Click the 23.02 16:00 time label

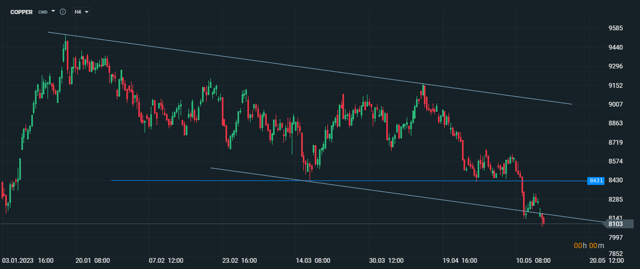click(240, 260)
